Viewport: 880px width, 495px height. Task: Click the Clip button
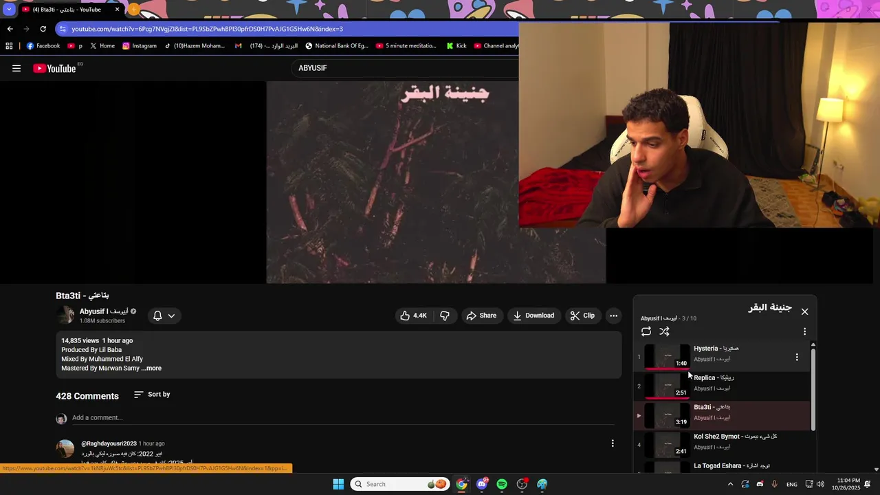click(x=582, y=316)
